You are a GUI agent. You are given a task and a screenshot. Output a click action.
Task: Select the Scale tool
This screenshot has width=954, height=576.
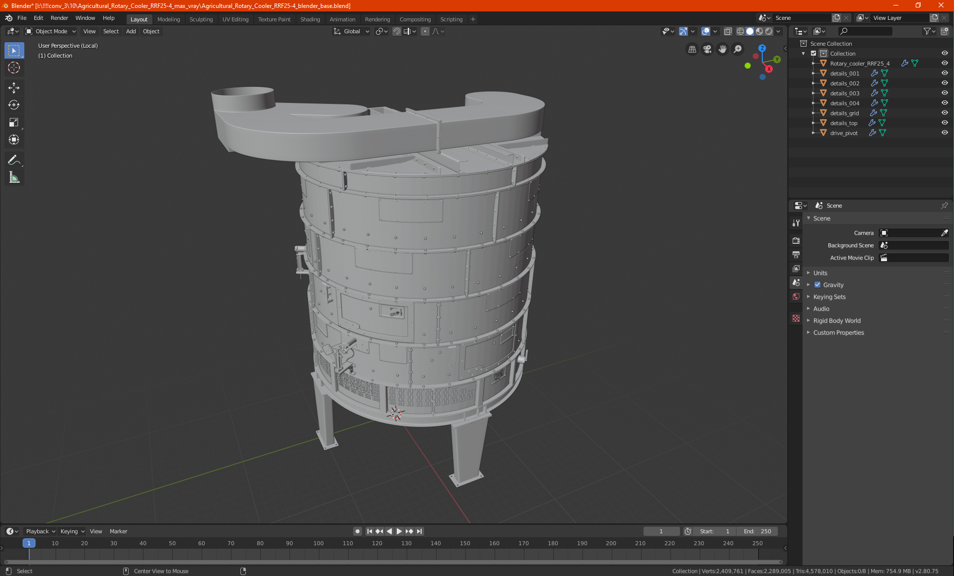coord(14,122)
